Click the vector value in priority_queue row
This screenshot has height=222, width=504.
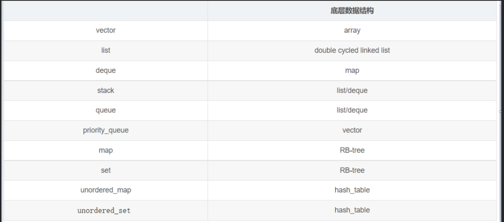(x=352, y=130)
